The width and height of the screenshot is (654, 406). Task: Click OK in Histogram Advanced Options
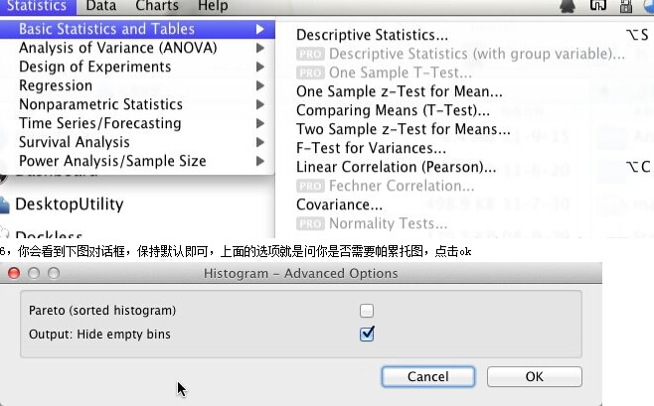click(535, 376)
